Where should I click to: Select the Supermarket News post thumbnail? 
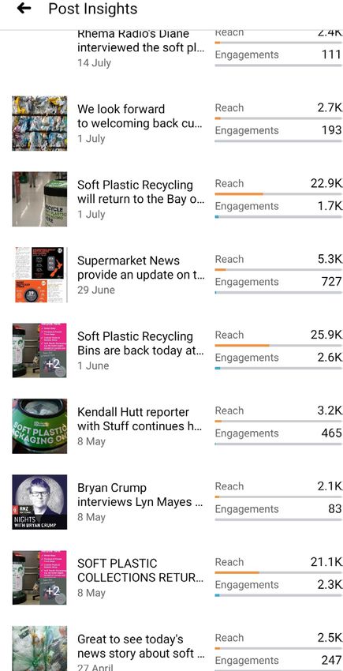click(39, 275)
